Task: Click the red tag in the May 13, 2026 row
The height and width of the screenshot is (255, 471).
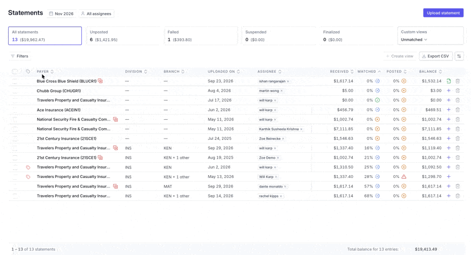Action: tap(28, 177)
